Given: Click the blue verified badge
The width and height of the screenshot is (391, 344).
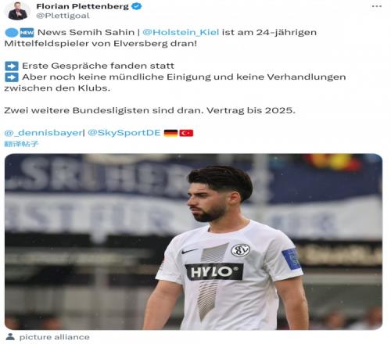Looking at the screenshot, I should (x=137, y=6).
